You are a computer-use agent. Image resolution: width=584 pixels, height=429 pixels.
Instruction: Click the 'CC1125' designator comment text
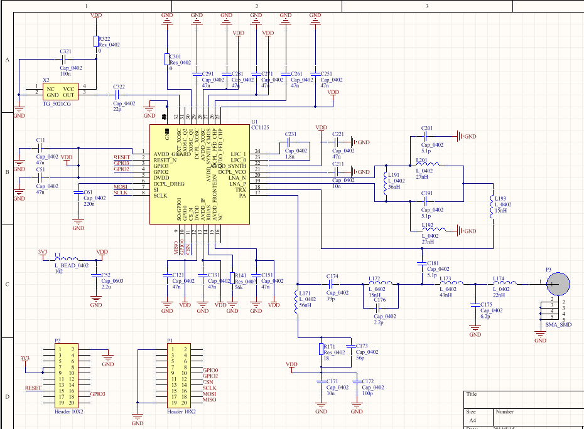point(260,127)
